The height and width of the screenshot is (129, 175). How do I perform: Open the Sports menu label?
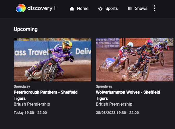point(112,9)
